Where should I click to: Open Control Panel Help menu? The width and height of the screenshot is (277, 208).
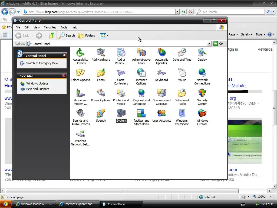pos(74,27)
